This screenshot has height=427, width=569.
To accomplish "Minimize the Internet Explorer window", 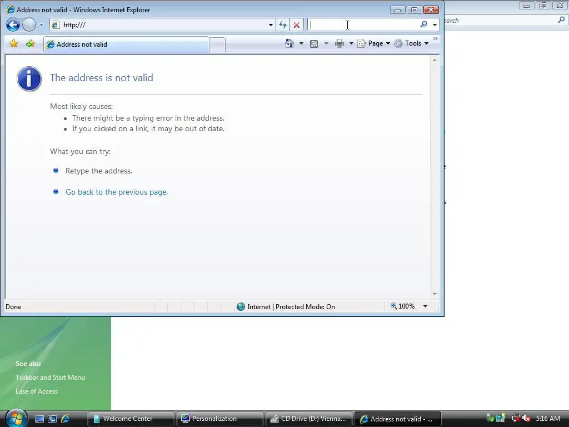I will (397, 10).
